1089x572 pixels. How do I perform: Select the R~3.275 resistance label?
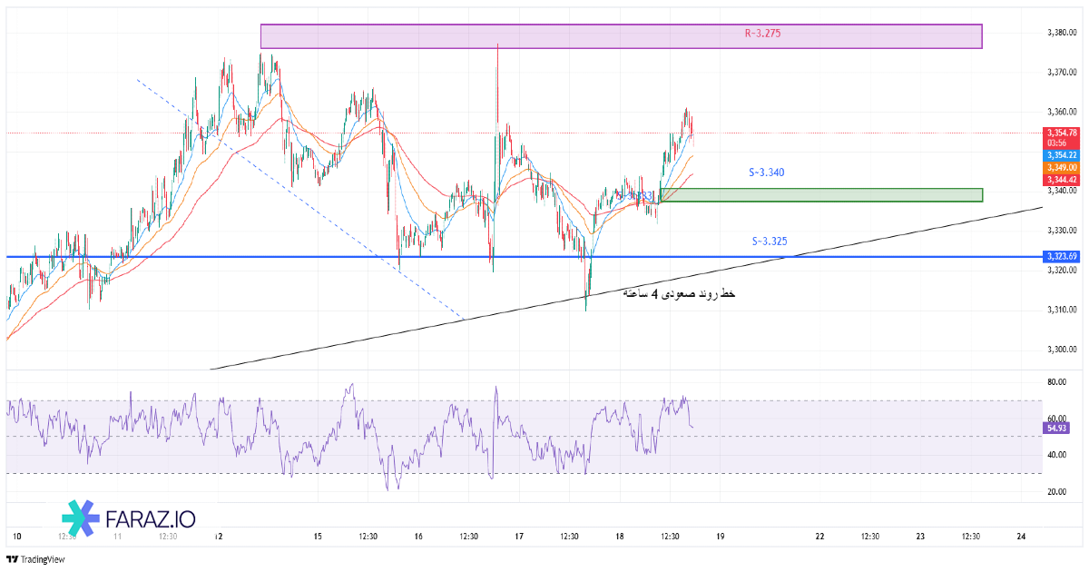(x=762, y=33)
